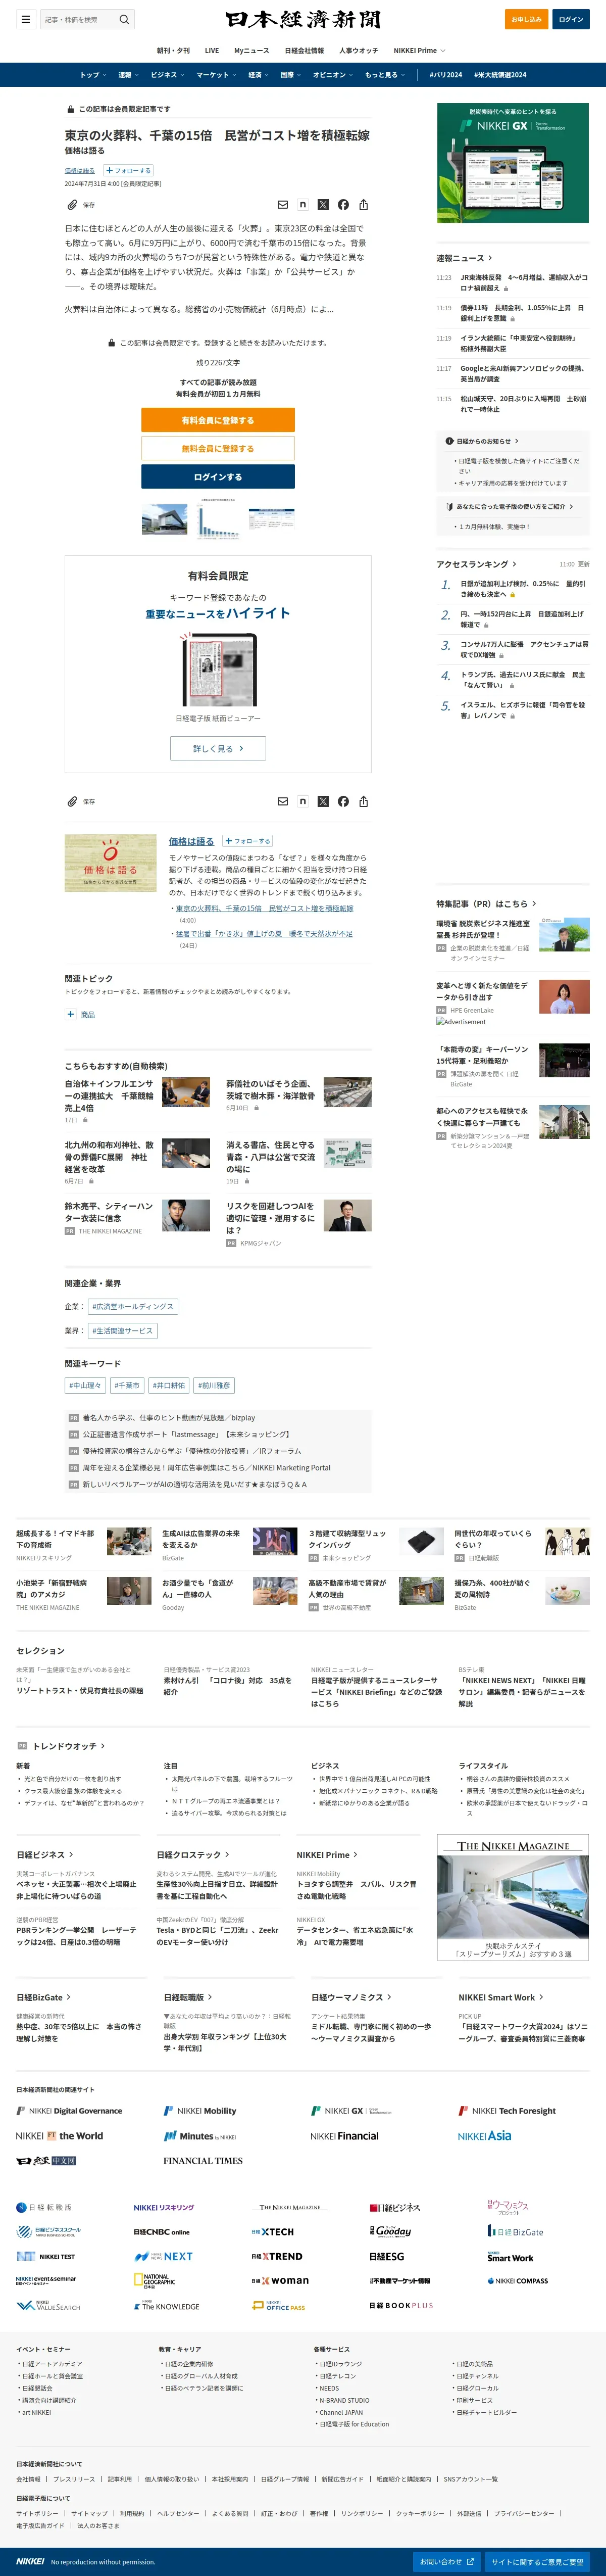Toggle フォローする beside the 価格は語る series title
The image size is (606, 2576).
(x=247, y=841)
